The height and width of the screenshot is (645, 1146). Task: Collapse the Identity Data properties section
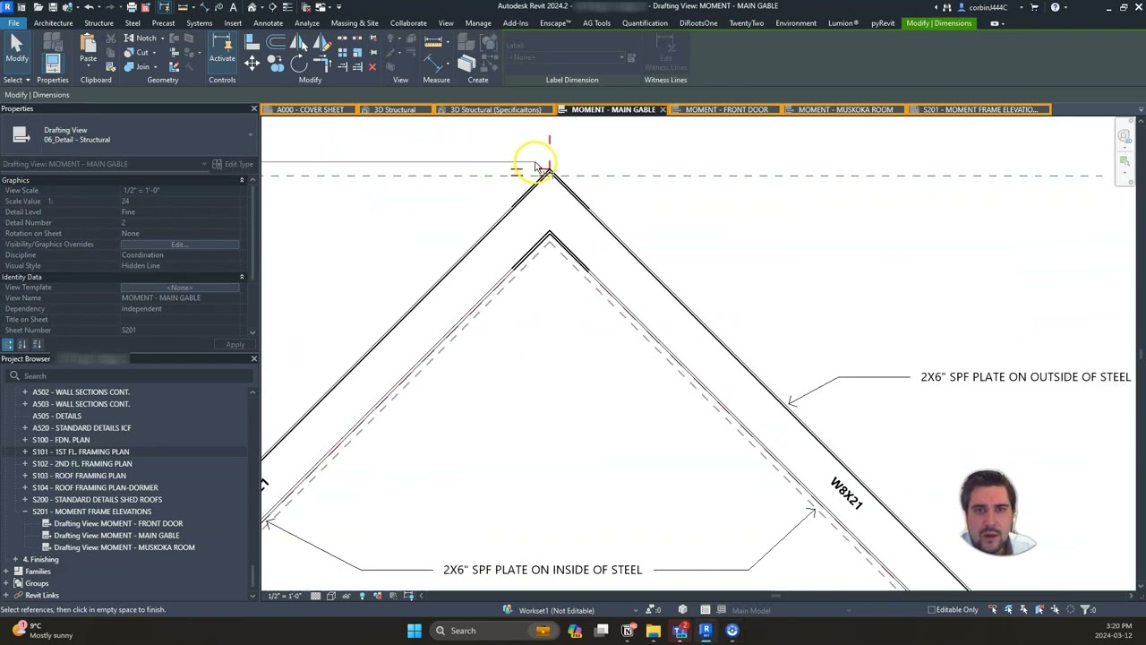coord(241,277)
